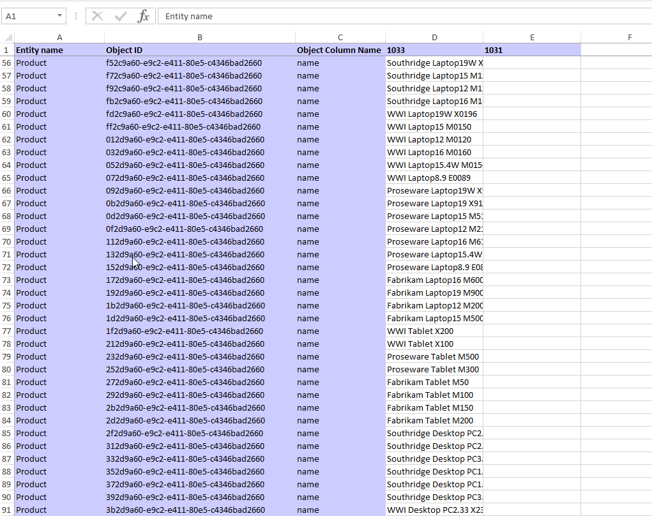Screen dimensions: 652x516
Task: Select the WWI Laptop19W X0196 cell
Action: pyautogui.click(x=434, y=114)
